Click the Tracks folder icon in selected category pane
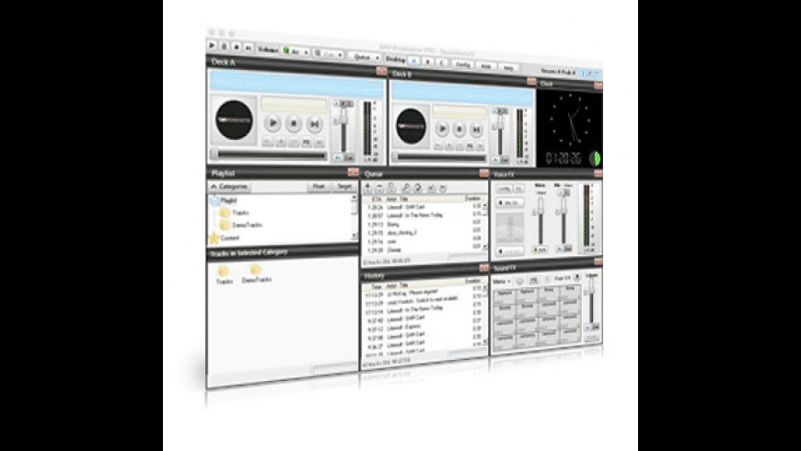Image resolution: width=801 pixels, height=451 pixels. tap(224, 271)
